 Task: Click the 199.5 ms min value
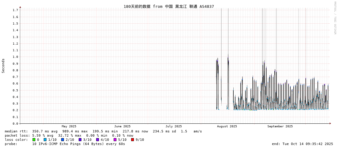[105, 131]
